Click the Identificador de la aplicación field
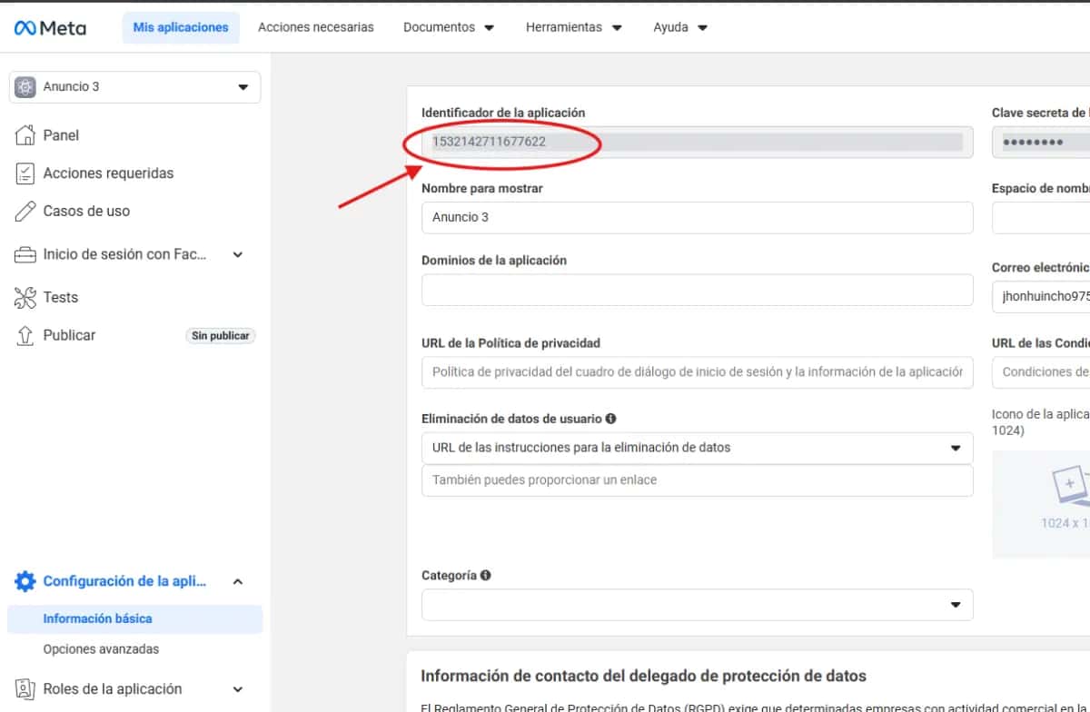Image resolution: width=1090 pixels, height=712 pixels. [x=698, y=142]
